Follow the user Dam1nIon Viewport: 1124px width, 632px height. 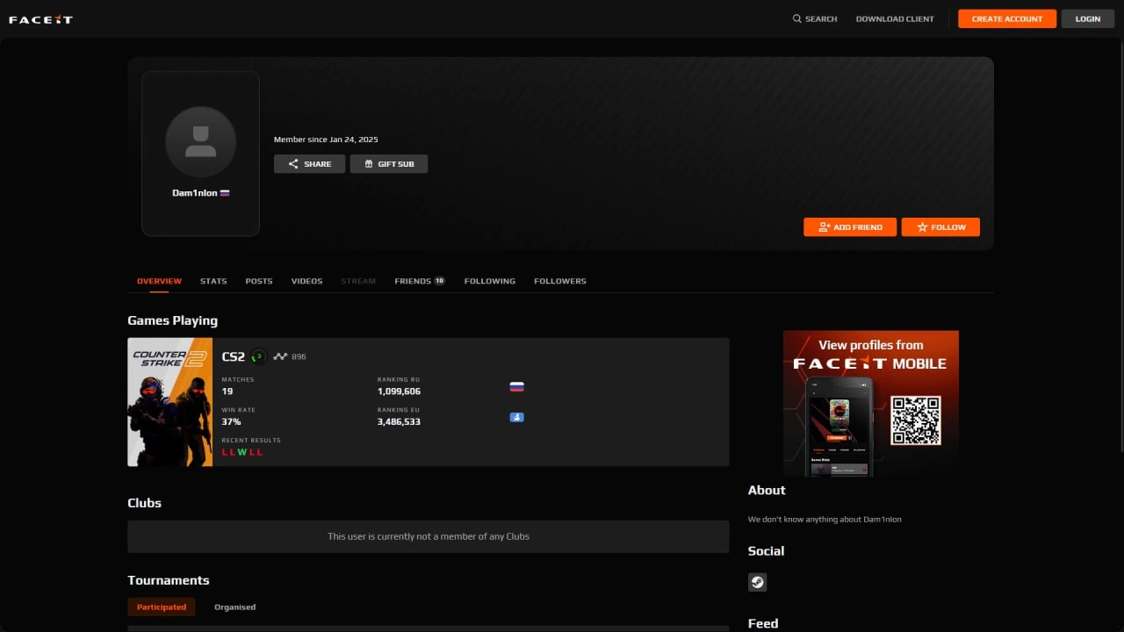click(x=940, y=227)
